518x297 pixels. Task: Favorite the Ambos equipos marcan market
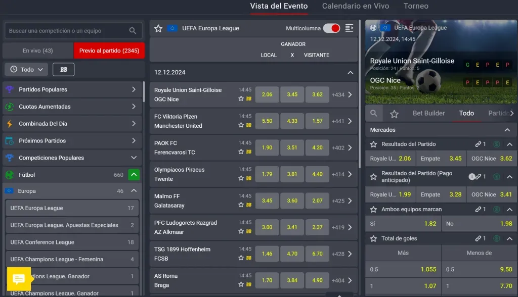click(x=374, y=209)
